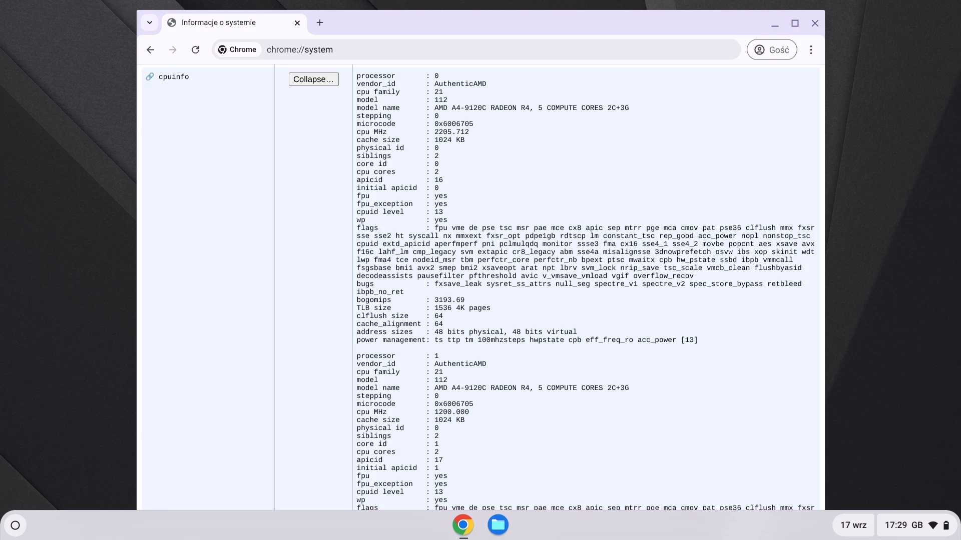Open the 17 wrz calendar date
The height and width of the screenshot is (540, 961).
[x=853, y=525]
